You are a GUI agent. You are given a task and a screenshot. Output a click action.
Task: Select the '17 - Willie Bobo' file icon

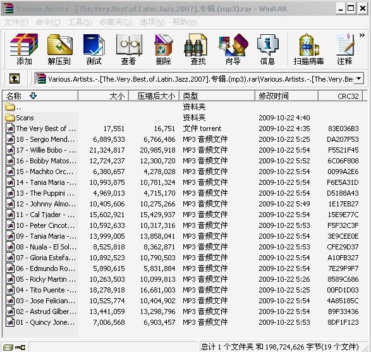click(x=10, y=150)
